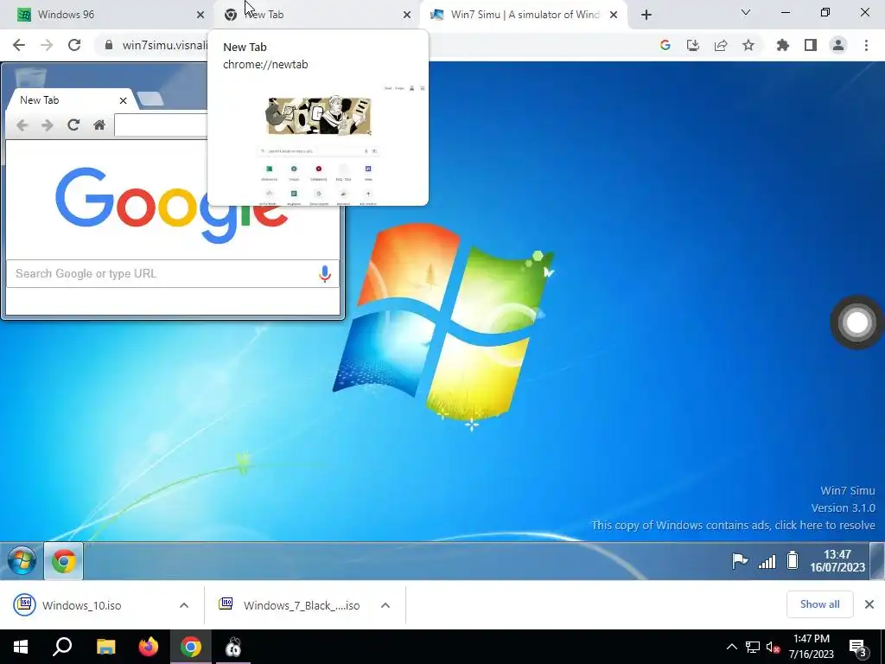Click the New Tab hover preview thumbnail
Viewport: 885px width, 664px height.
(x=318, y=144)
